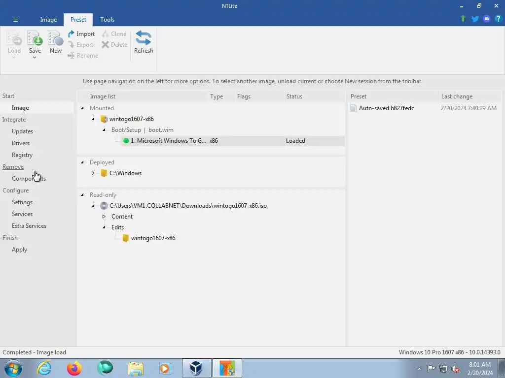
Task: Select the Auto-saved b827fedc preset
Action: point(387,108)
